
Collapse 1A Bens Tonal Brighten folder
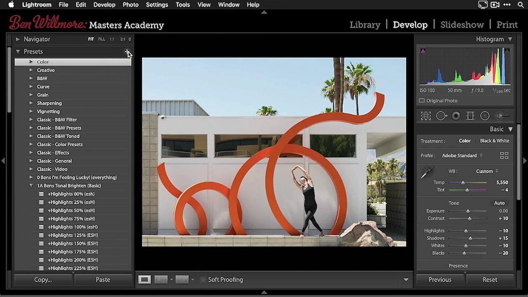(31, 186)
